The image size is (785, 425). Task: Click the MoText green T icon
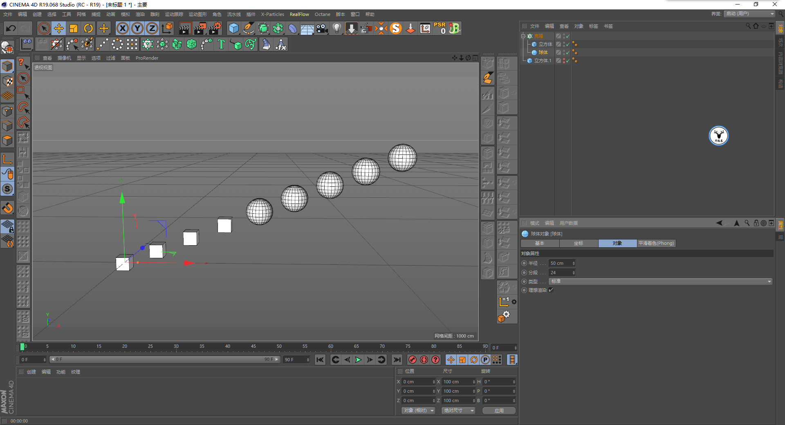point(221,44)
